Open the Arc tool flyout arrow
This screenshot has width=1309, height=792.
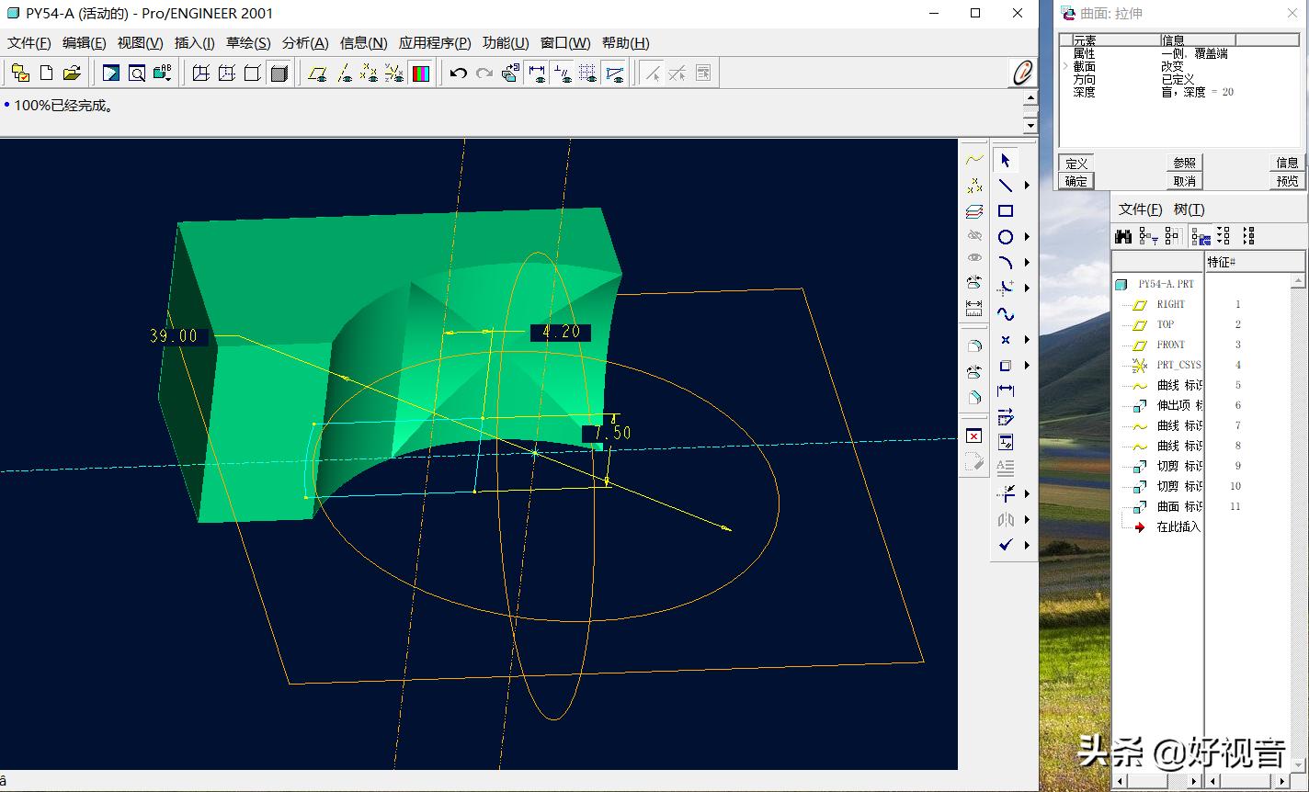pyautogui.click(x=1027, y=263)
